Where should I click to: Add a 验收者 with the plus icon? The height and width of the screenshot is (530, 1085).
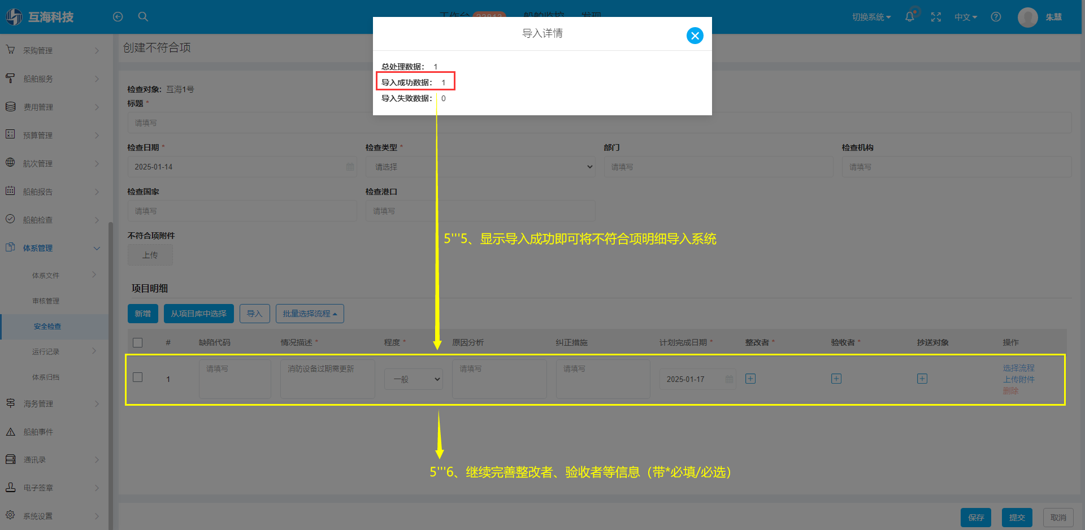pyautogui.click(x=836, y=379)
